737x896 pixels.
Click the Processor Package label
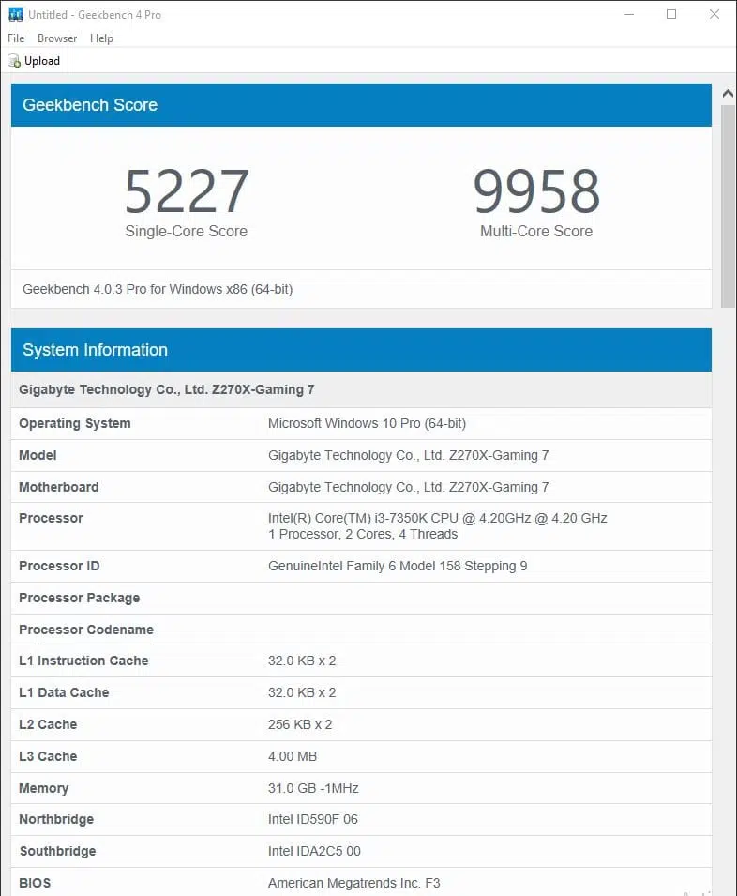[80, 598]
